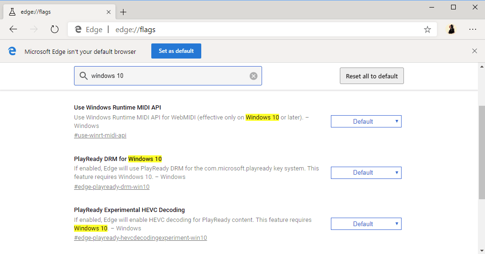Open dropdown for Windows Runtime MIDI API
The width and height of the screenshot is (485, 254).
pos(366,121)
